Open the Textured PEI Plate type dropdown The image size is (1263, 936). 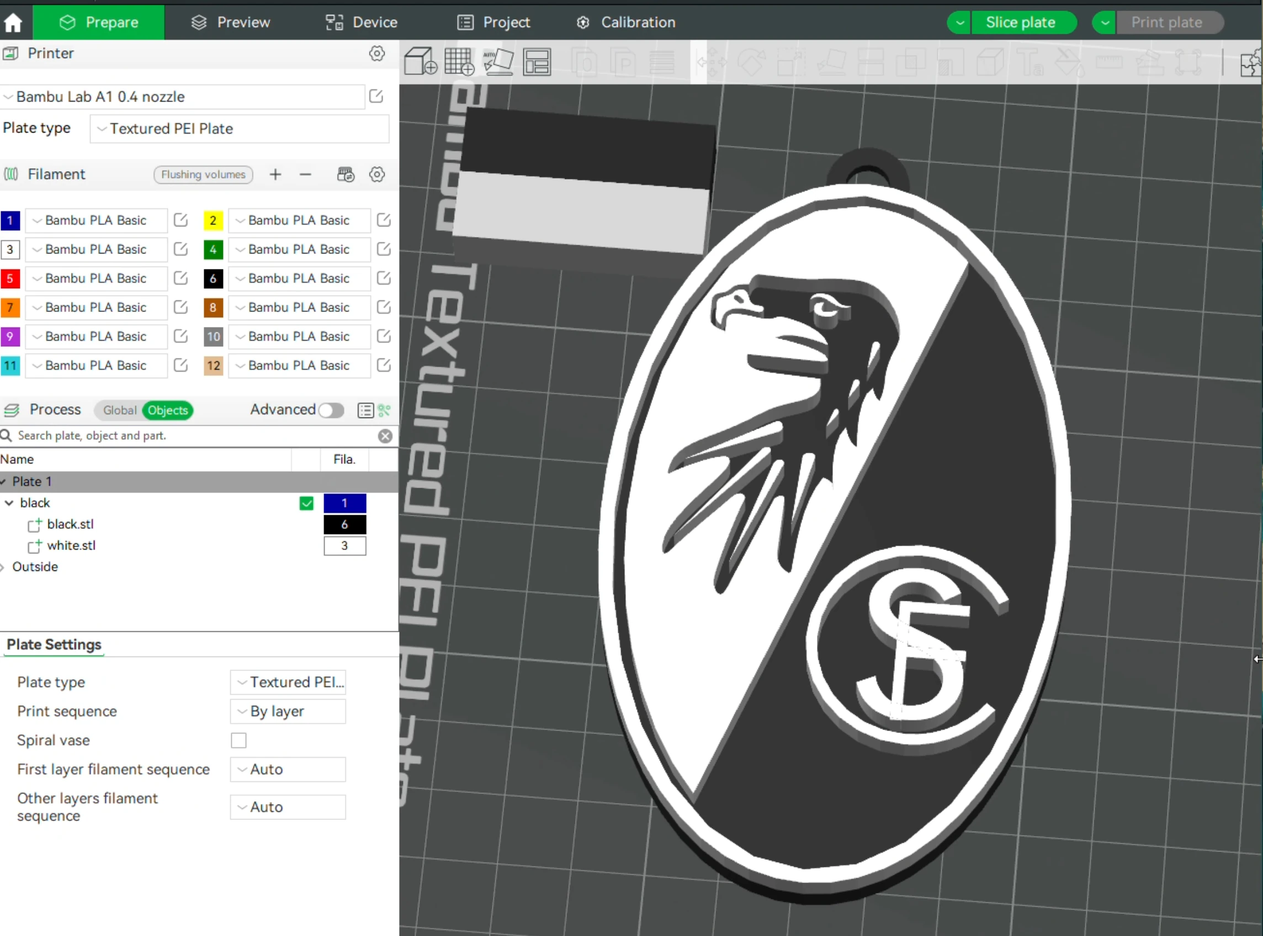point(239,129)
